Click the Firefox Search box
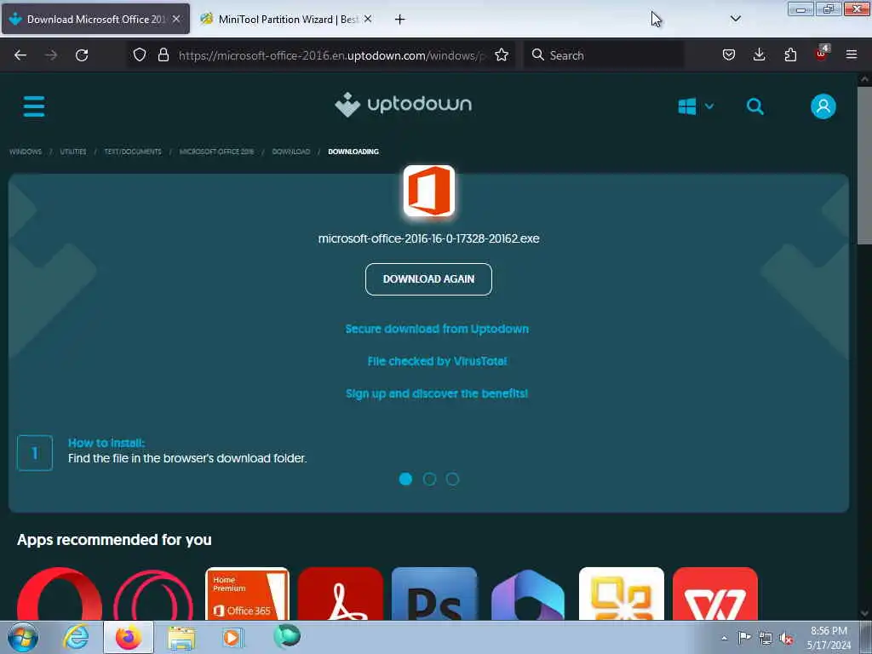872x654 pixels. click(x=604, y=55)
